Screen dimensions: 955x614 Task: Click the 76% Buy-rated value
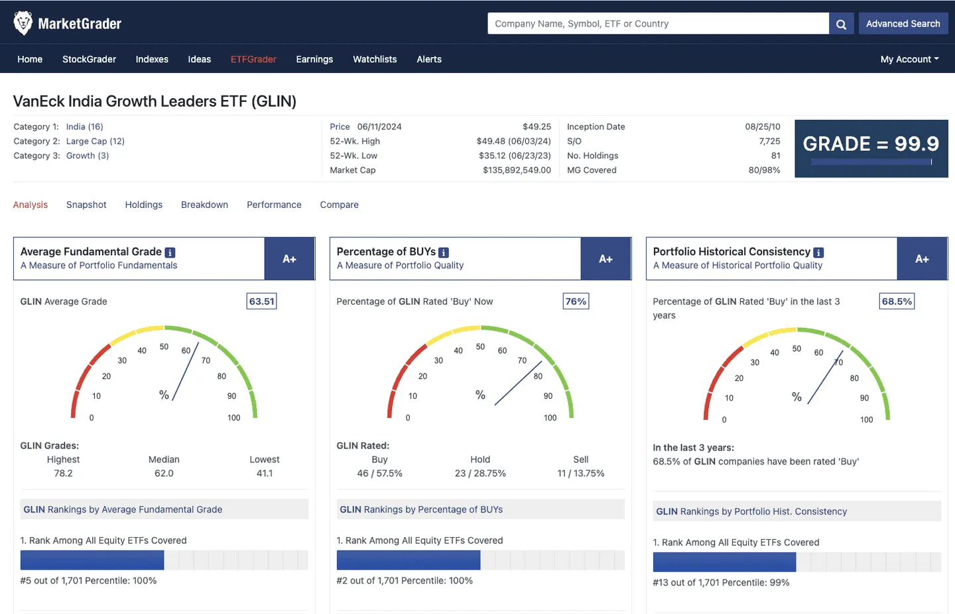(x=576, y=301)
